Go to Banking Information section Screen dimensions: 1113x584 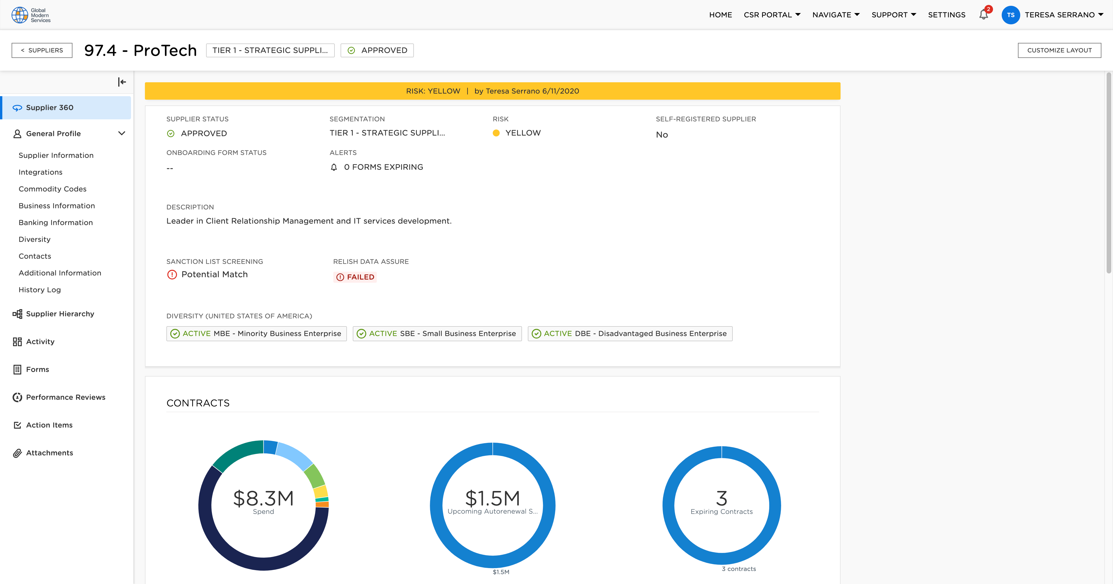click(x=55, y=222)
